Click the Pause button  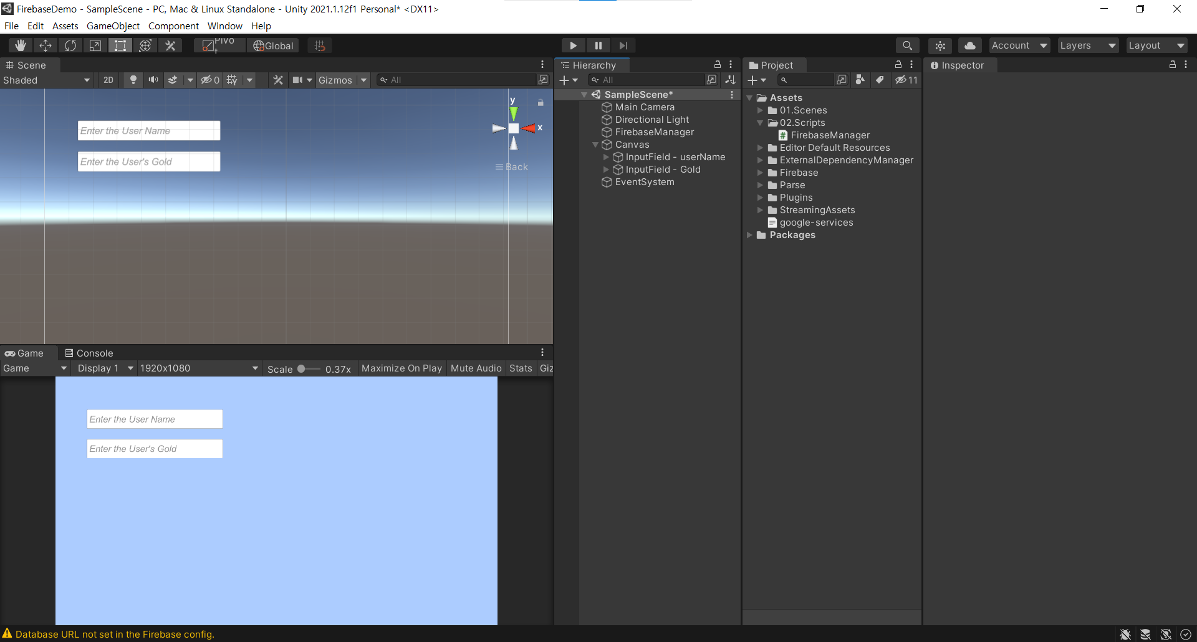pos(598,46)
